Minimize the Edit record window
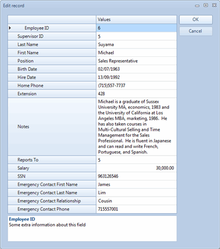The width and height of the screenshot is (220, 249). (197, 6)
